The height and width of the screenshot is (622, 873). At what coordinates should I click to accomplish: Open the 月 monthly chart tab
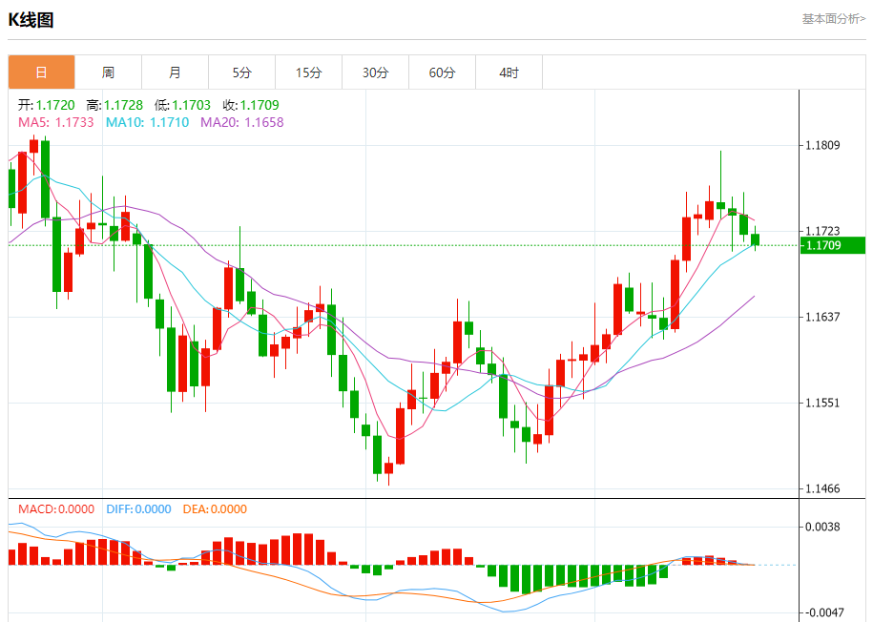pos(175,73)
